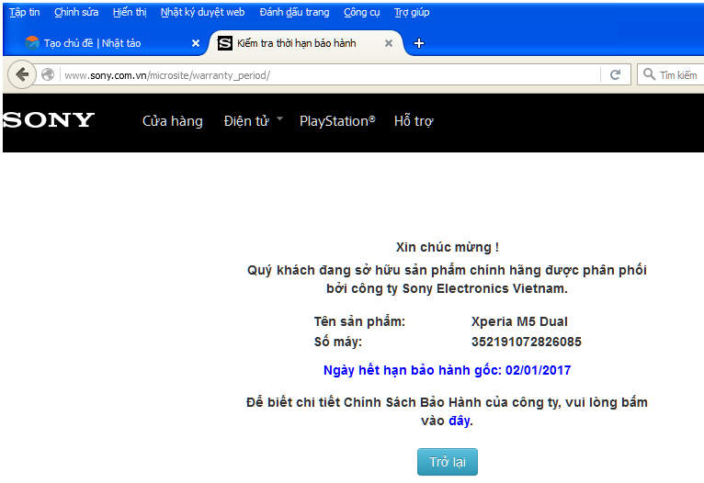Click the Trở lại button
Screen dimensions: 704x483
click(448, 462)
